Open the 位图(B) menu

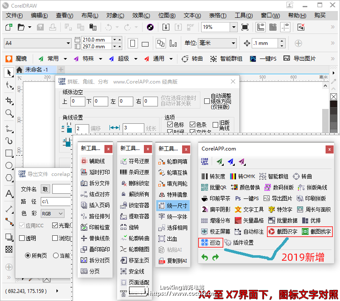tap(167, 15)
